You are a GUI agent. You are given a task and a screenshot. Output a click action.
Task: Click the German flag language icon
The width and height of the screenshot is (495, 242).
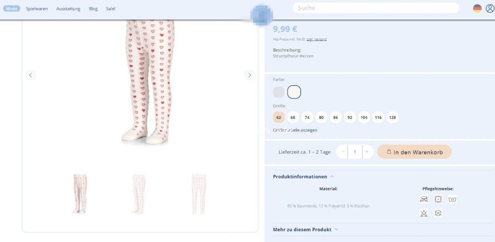[477, 8]
